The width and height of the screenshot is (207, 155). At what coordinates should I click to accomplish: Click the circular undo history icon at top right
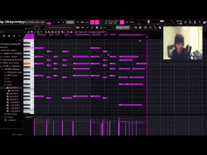(185, 22)
